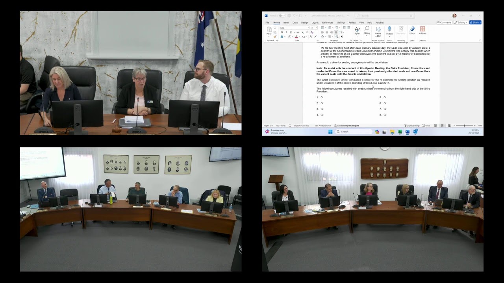Click the Paste icon in Word ribbon
Image resolution: width=504 pixels, height=283 pixels.
point(269,29)
